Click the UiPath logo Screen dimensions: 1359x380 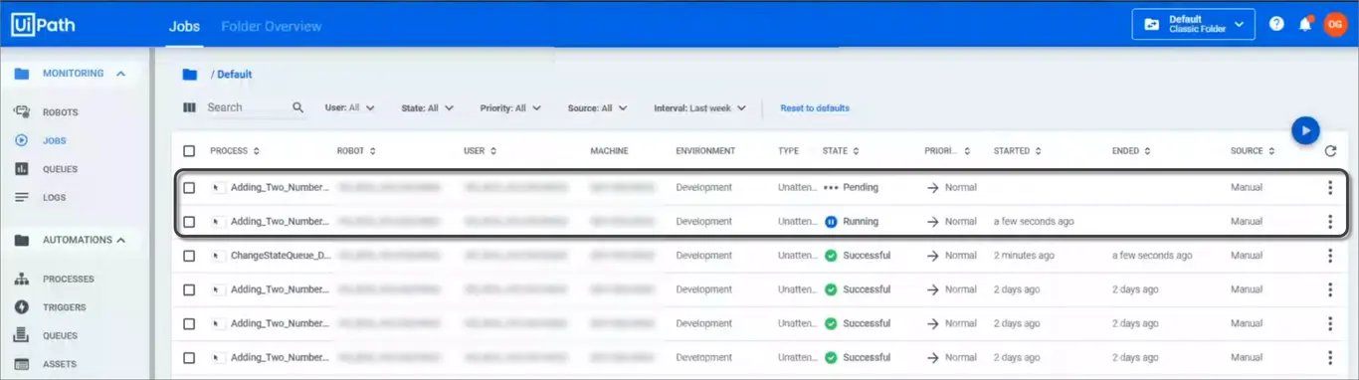[43, 25]
